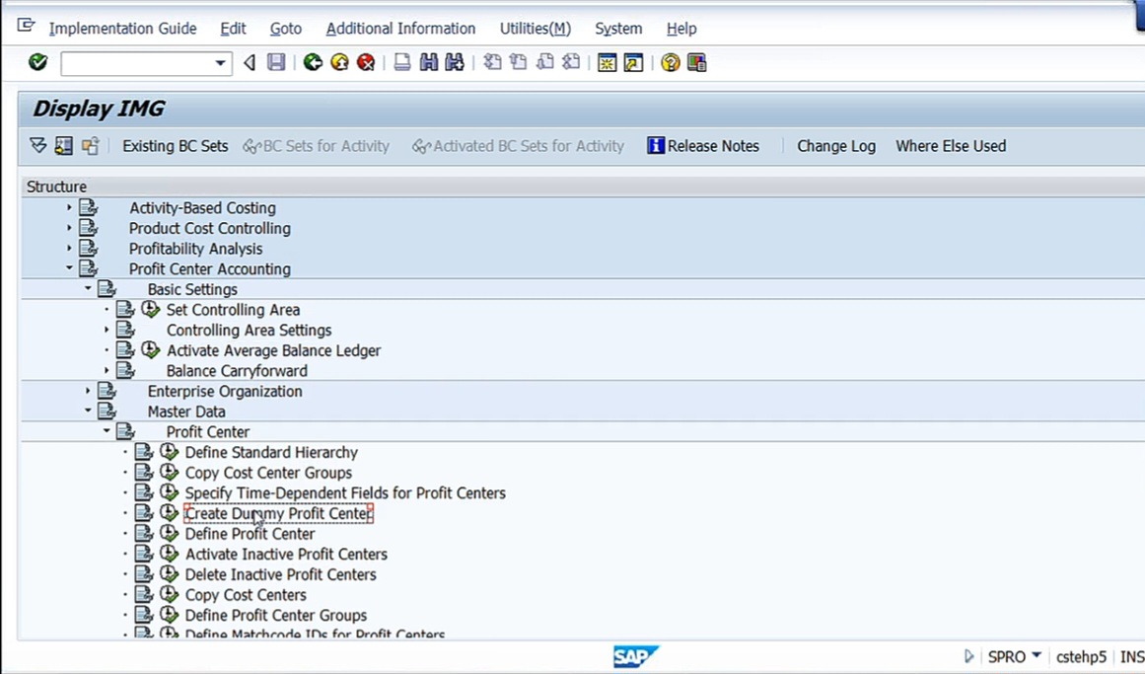Click the Find Next binoculars icon
Image resolution: width=1145 pixels, height=674 pixels.
tap(455, 63)
